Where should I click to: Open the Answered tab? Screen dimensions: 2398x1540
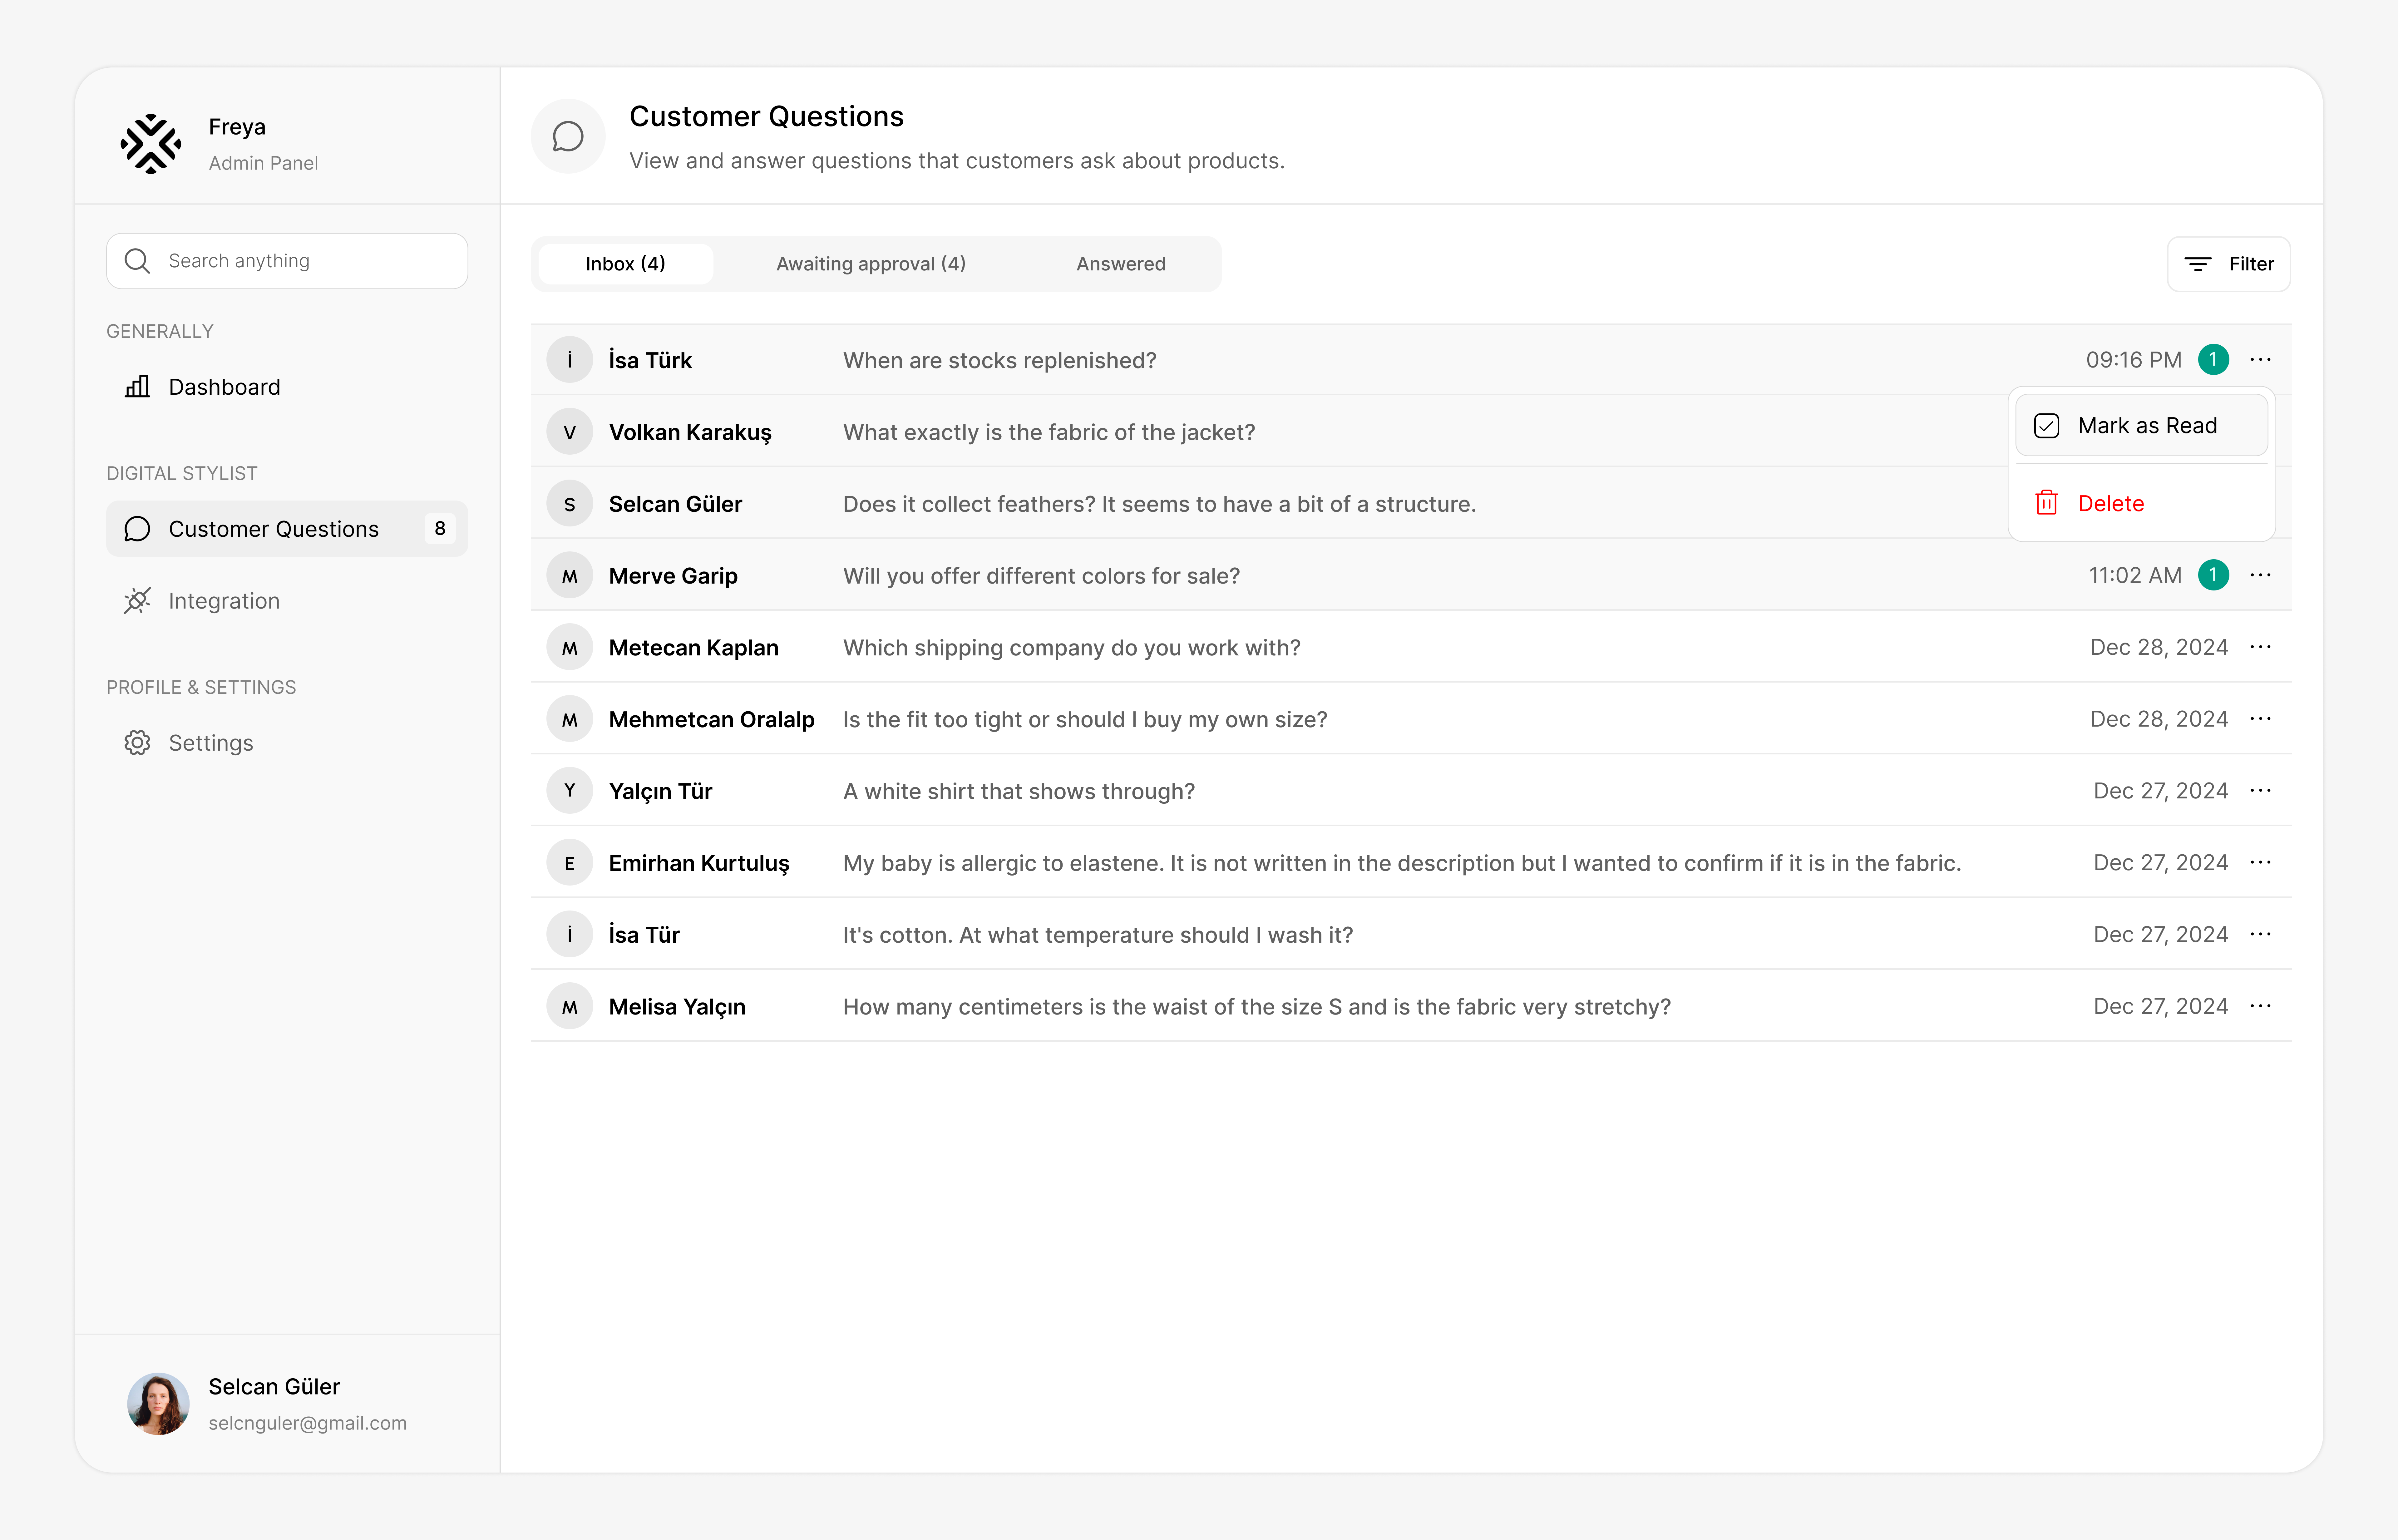pyautogui.click(x=1121, y=263)
